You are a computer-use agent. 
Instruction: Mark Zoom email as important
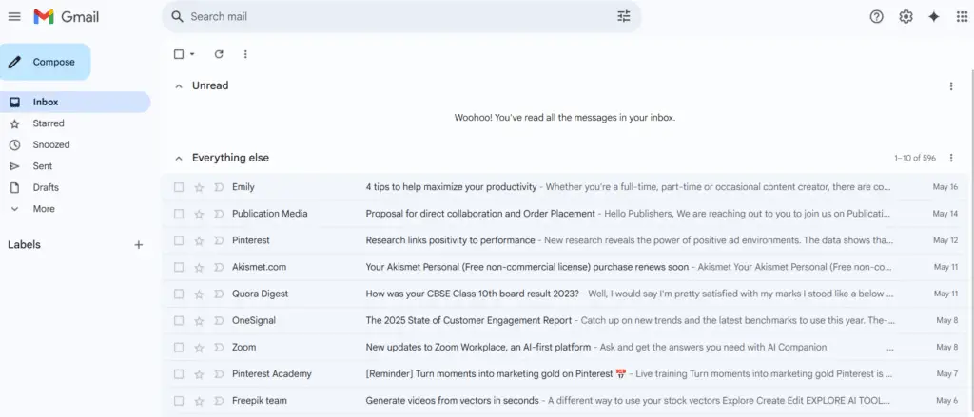coord(218,348)
